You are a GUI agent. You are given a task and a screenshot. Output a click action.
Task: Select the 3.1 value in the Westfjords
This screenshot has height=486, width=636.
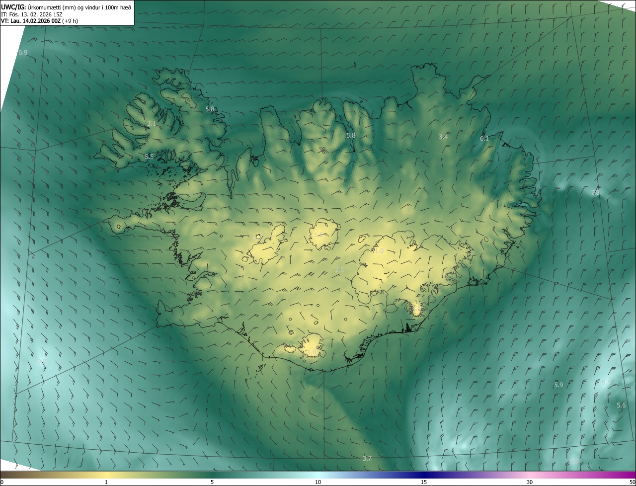click(152, 123)
